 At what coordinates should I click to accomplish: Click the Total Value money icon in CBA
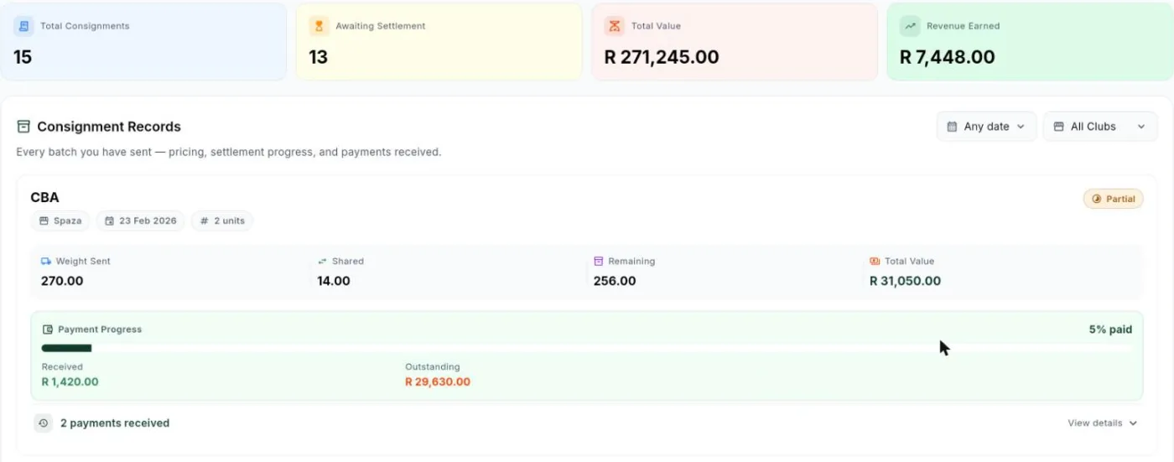[x=875, y=262]
